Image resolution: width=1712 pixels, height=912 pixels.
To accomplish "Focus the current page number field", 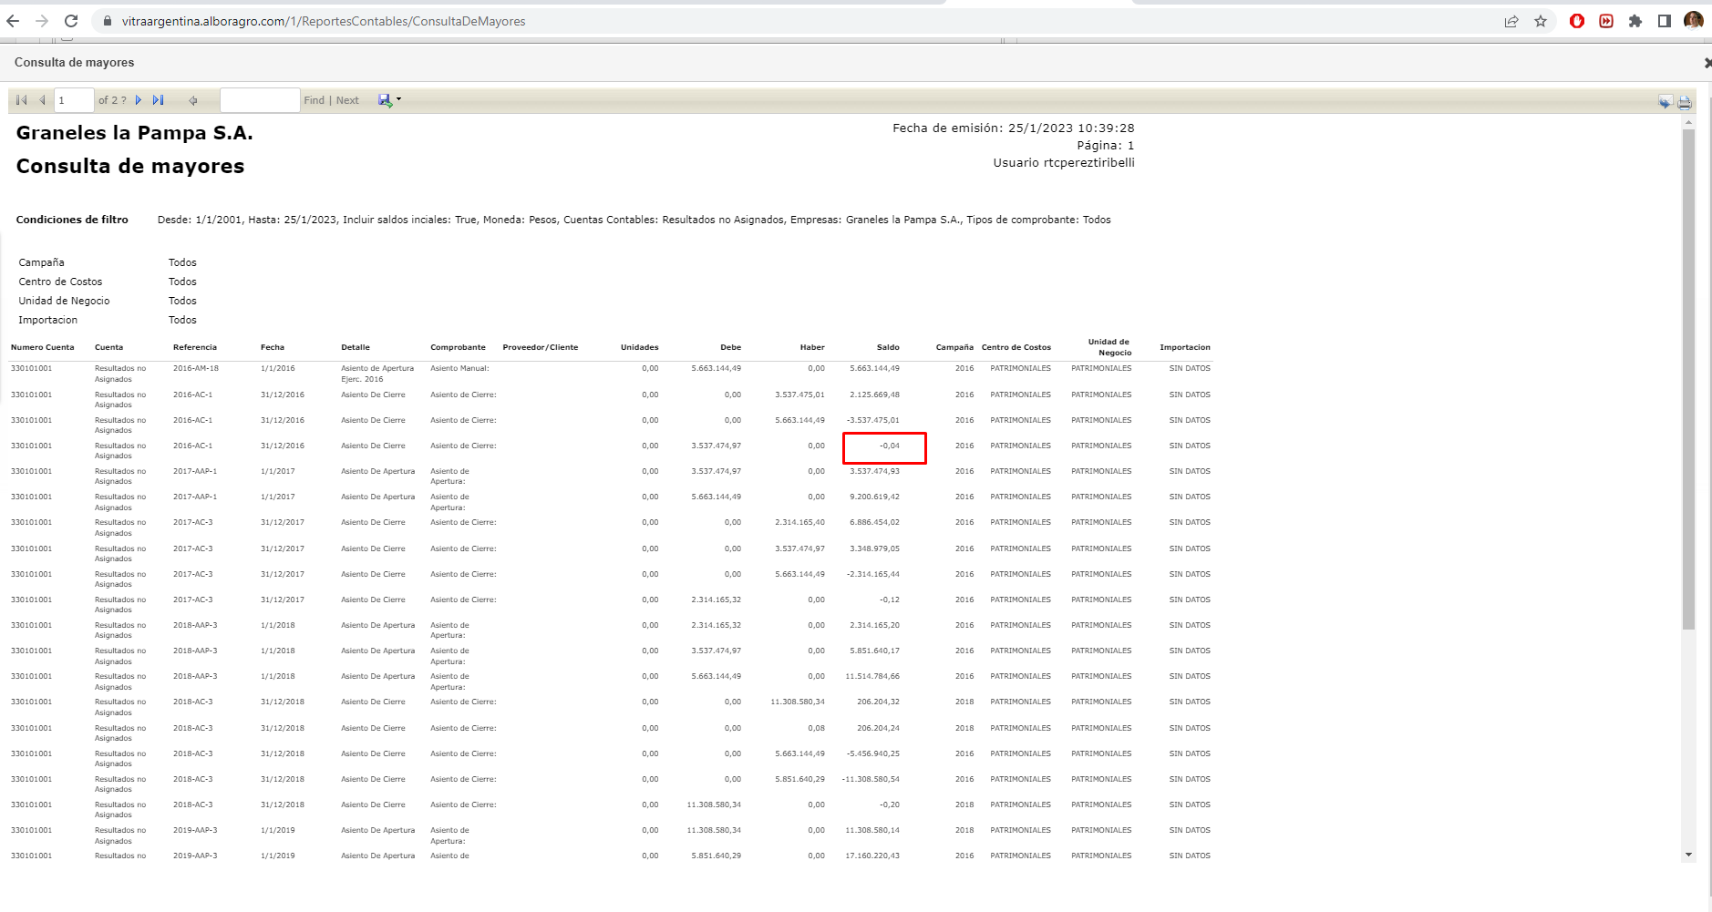I will (74, 100).
